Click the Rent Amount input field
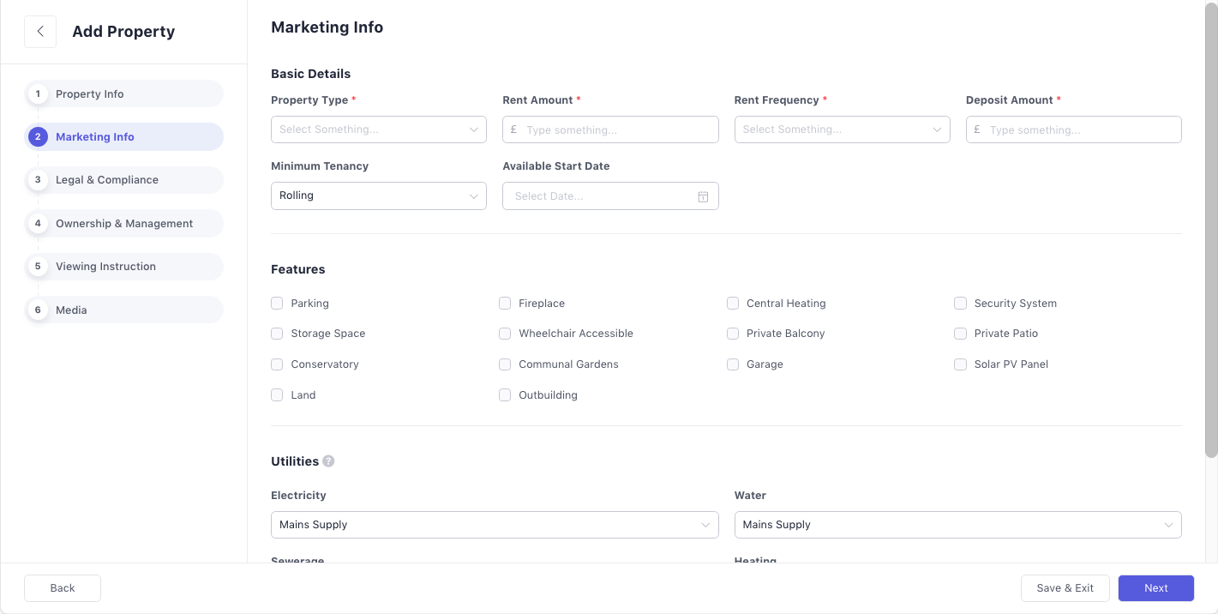 [619, 130]
